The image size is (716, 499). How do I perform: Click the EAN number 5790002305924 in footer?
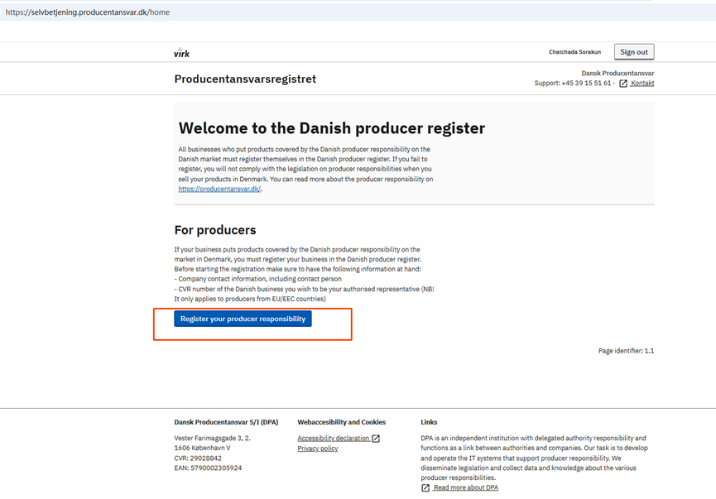(x=208, y=468)
